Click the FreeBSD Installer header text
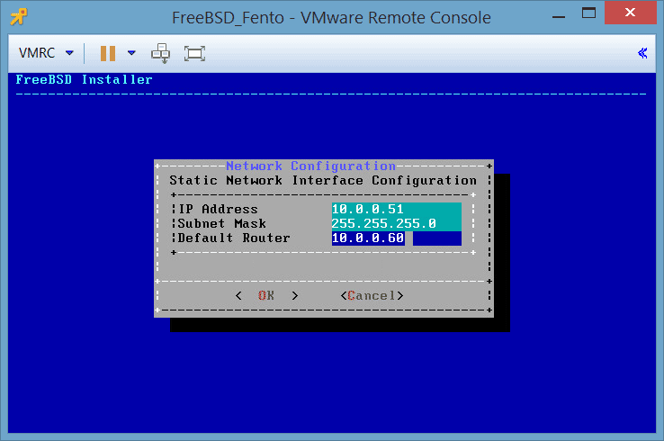Image resolution: width=664 pixels, height=441 pixels. (85, 80)
